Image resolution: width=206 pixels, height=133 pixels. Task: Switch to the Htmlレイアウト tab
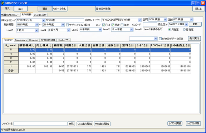click(x=64, y=40)
